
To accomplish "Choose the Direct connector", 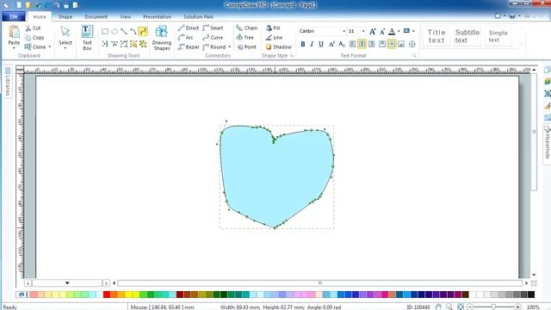I will [x=189, y=28].
